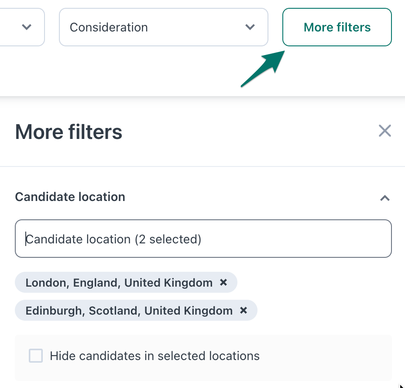Open the More filters button

coord(337,27)
